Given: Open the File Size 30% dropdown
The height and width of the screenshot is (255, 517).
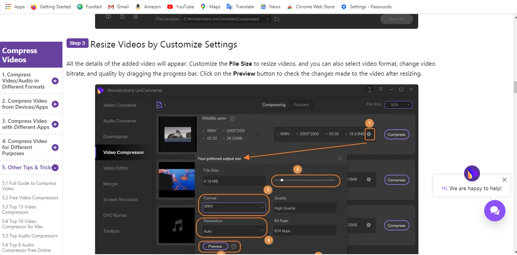Looking at the screenshot, I should [x=398, y=105].
